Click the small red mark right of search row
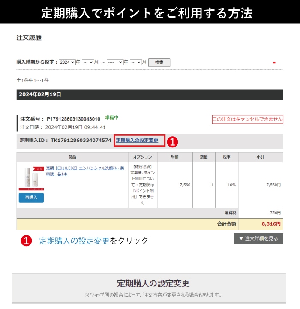The image size is (300, 309). pyautogui.click(x=274, y=62)
